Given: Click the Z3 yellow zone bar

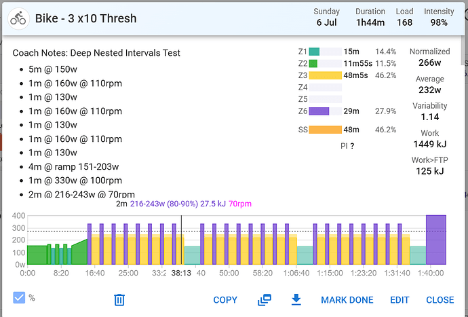Looking at the screenshot, I should tap(325, 75).
